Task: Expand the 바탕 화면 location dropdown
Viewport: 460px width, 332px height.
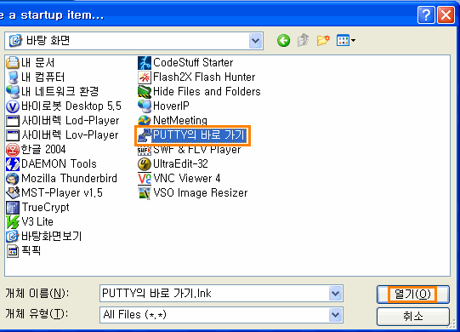Action: [x=255, y=41]
